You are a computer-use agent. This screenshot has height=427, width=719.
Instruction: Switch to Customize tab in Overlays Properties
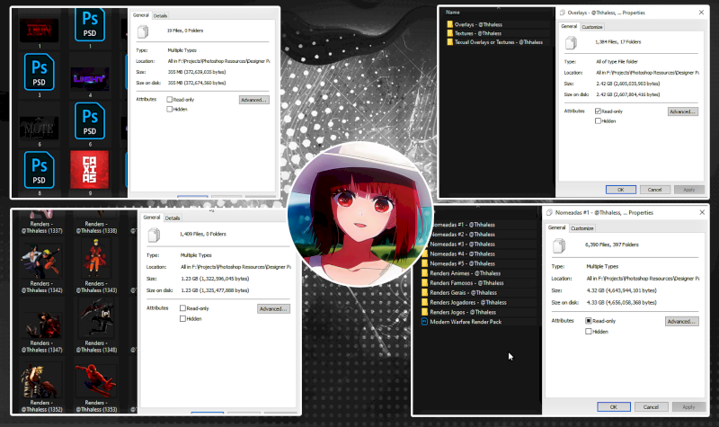click(592, 27)
